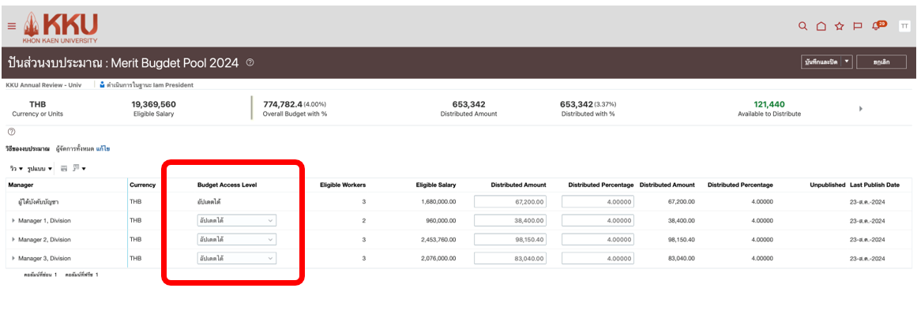Image resolution: width=917 pixels, height=318 pixels.
Task: Go to the Home icon
Action: pos(821,26)
